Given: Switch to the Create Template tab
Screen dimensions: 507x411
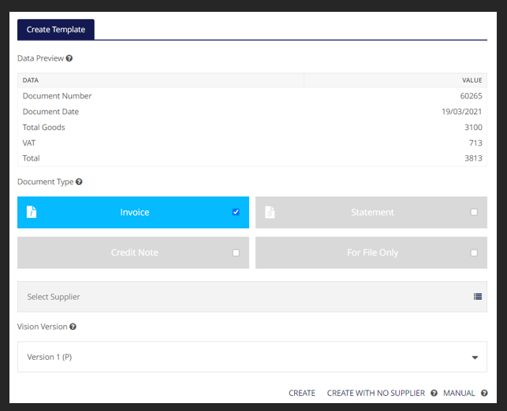Looking at the screenshot, I should (56, 30).
